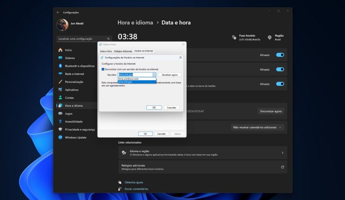Select the Horário na Internet tab
This screenshot has height=200, width=345.
click(144, 51)
